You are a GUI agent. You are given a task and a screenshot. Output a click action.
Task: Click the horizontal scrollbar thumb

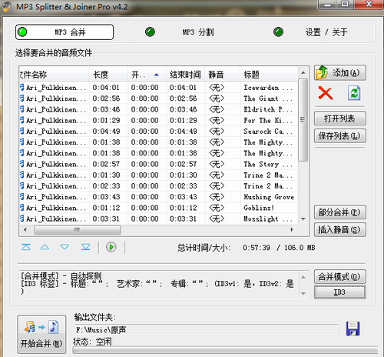point(78,230)
